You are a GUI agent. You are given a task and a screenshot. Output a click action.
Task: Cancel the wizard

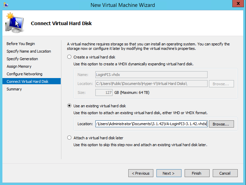225,173
